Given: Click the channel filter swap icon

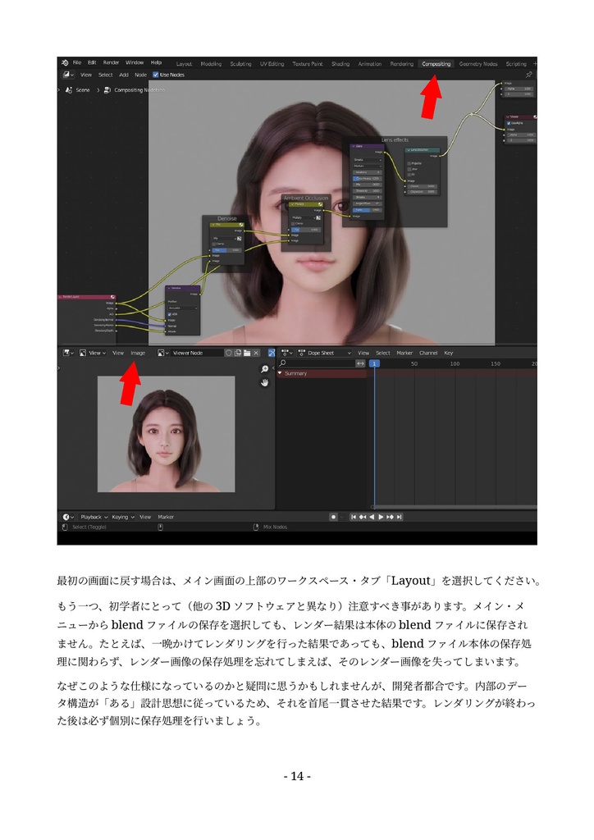Looking at the screenshot, I should (360, 363).
